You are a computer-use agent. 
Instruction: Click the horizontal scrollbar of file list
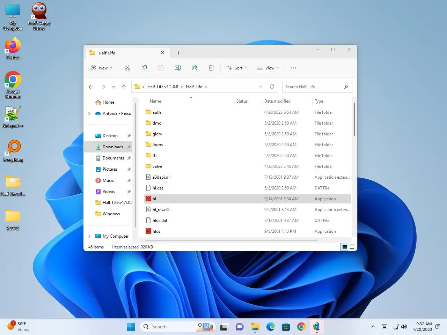click(231, 240)
